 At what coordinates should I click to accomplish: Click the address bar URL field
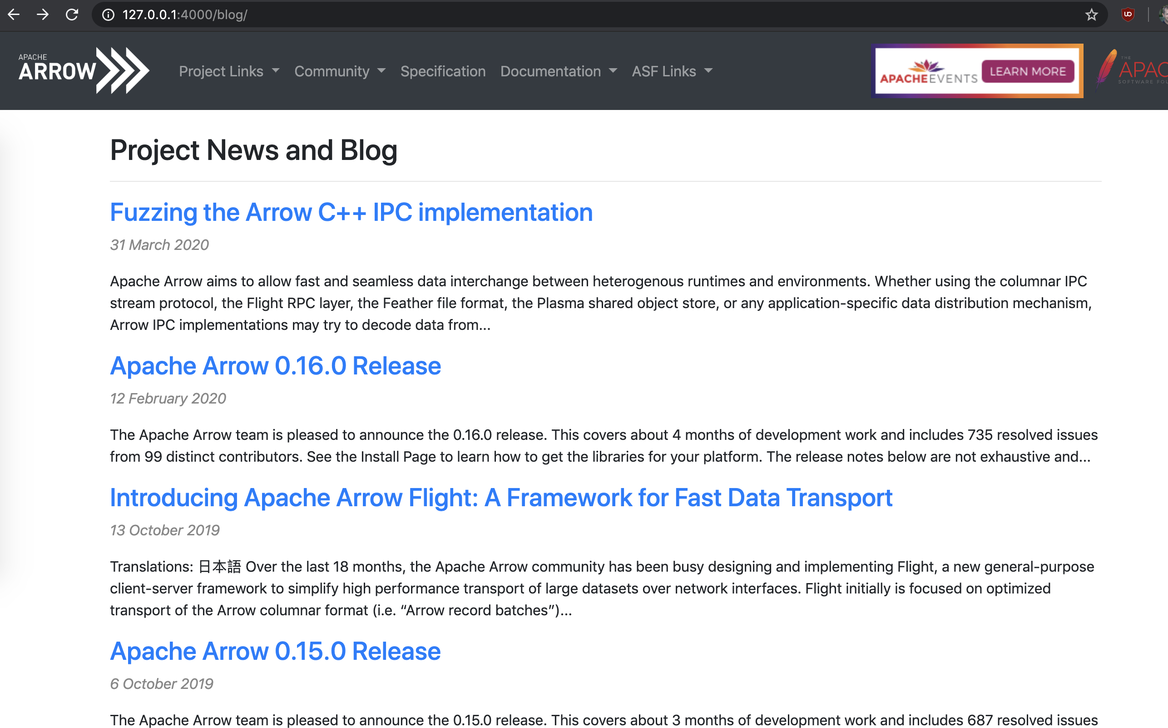[x=577, y=15]
